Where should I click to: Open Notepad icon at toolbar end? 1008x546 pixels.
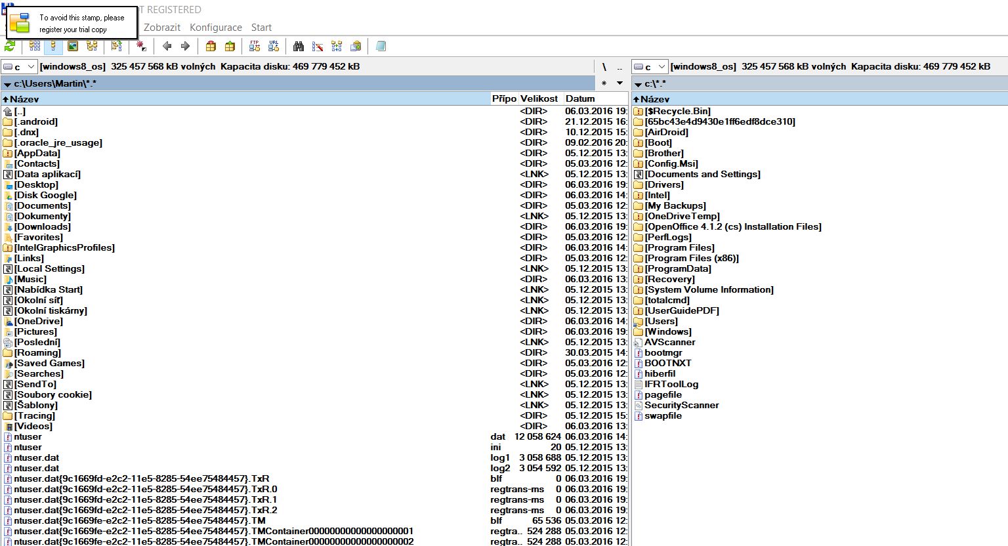(381, 46)
